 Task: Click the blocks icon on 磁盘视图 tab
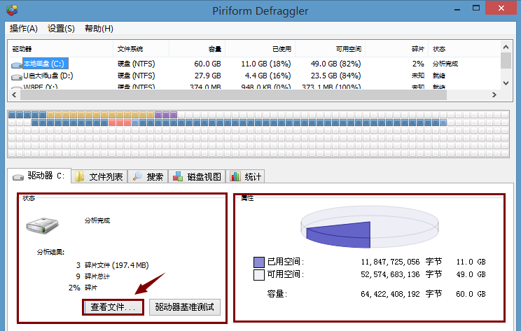[177, 176]
